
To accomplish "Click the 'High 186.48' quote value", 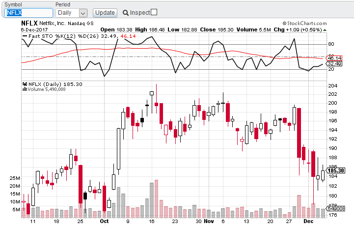I will (x=150, y=29).
